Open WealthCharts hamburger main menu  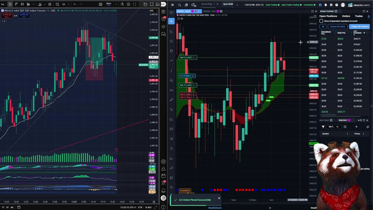[x=173, y=5]
